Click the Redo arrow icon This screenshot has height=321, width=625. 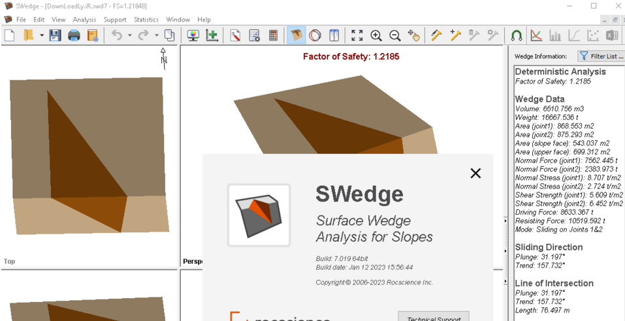point(144,35)
